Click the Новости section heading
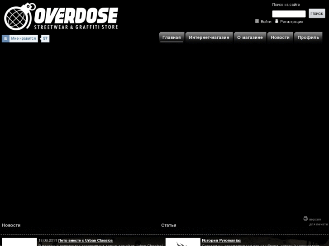 pyautogui.click(x=11, y=225)
